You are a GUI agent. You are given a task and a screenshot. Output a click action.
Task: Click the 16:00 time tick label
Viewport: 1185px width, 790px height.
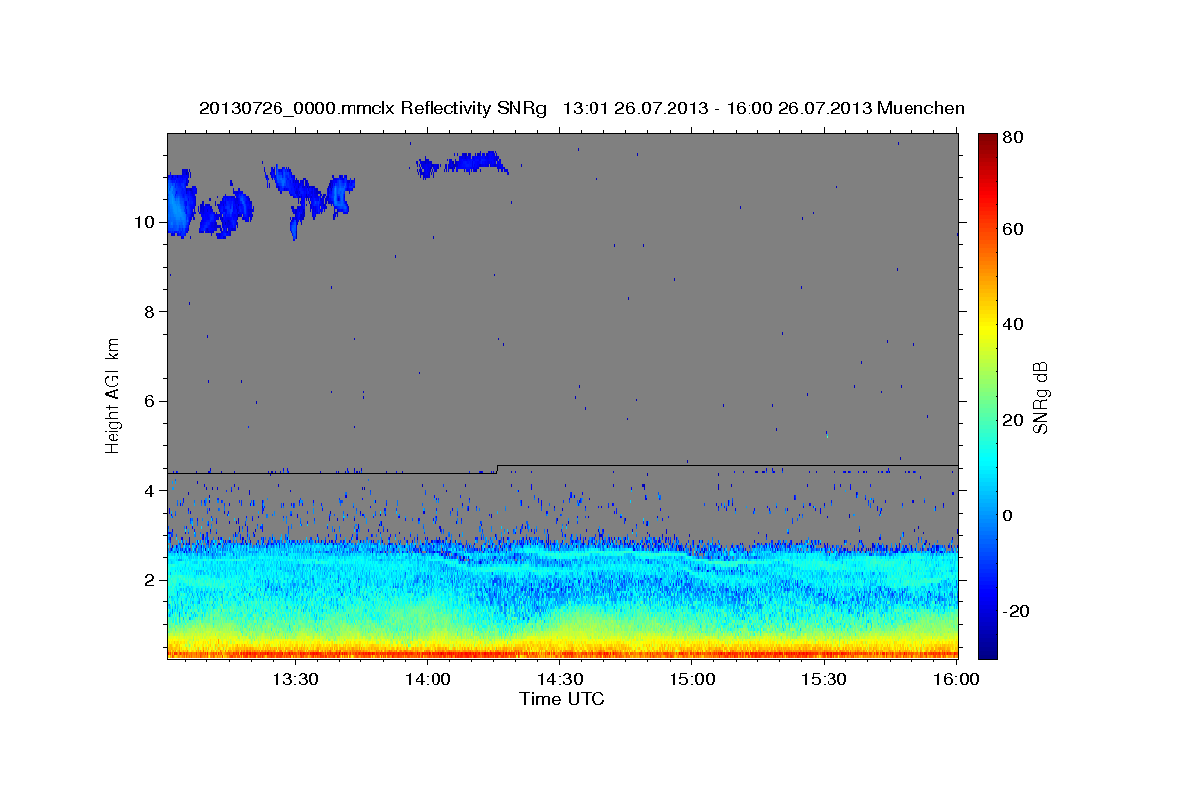(x=956, y=680)
